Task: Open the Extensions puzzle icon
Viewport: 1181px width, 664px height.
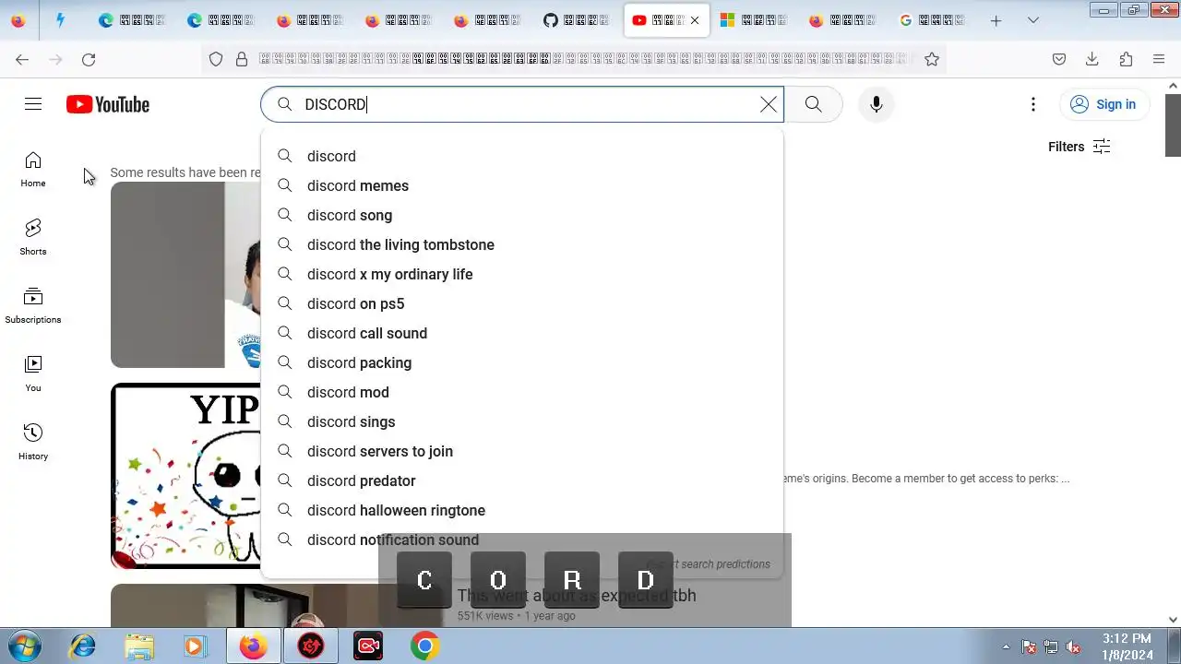Action: tap(1126, 59)
